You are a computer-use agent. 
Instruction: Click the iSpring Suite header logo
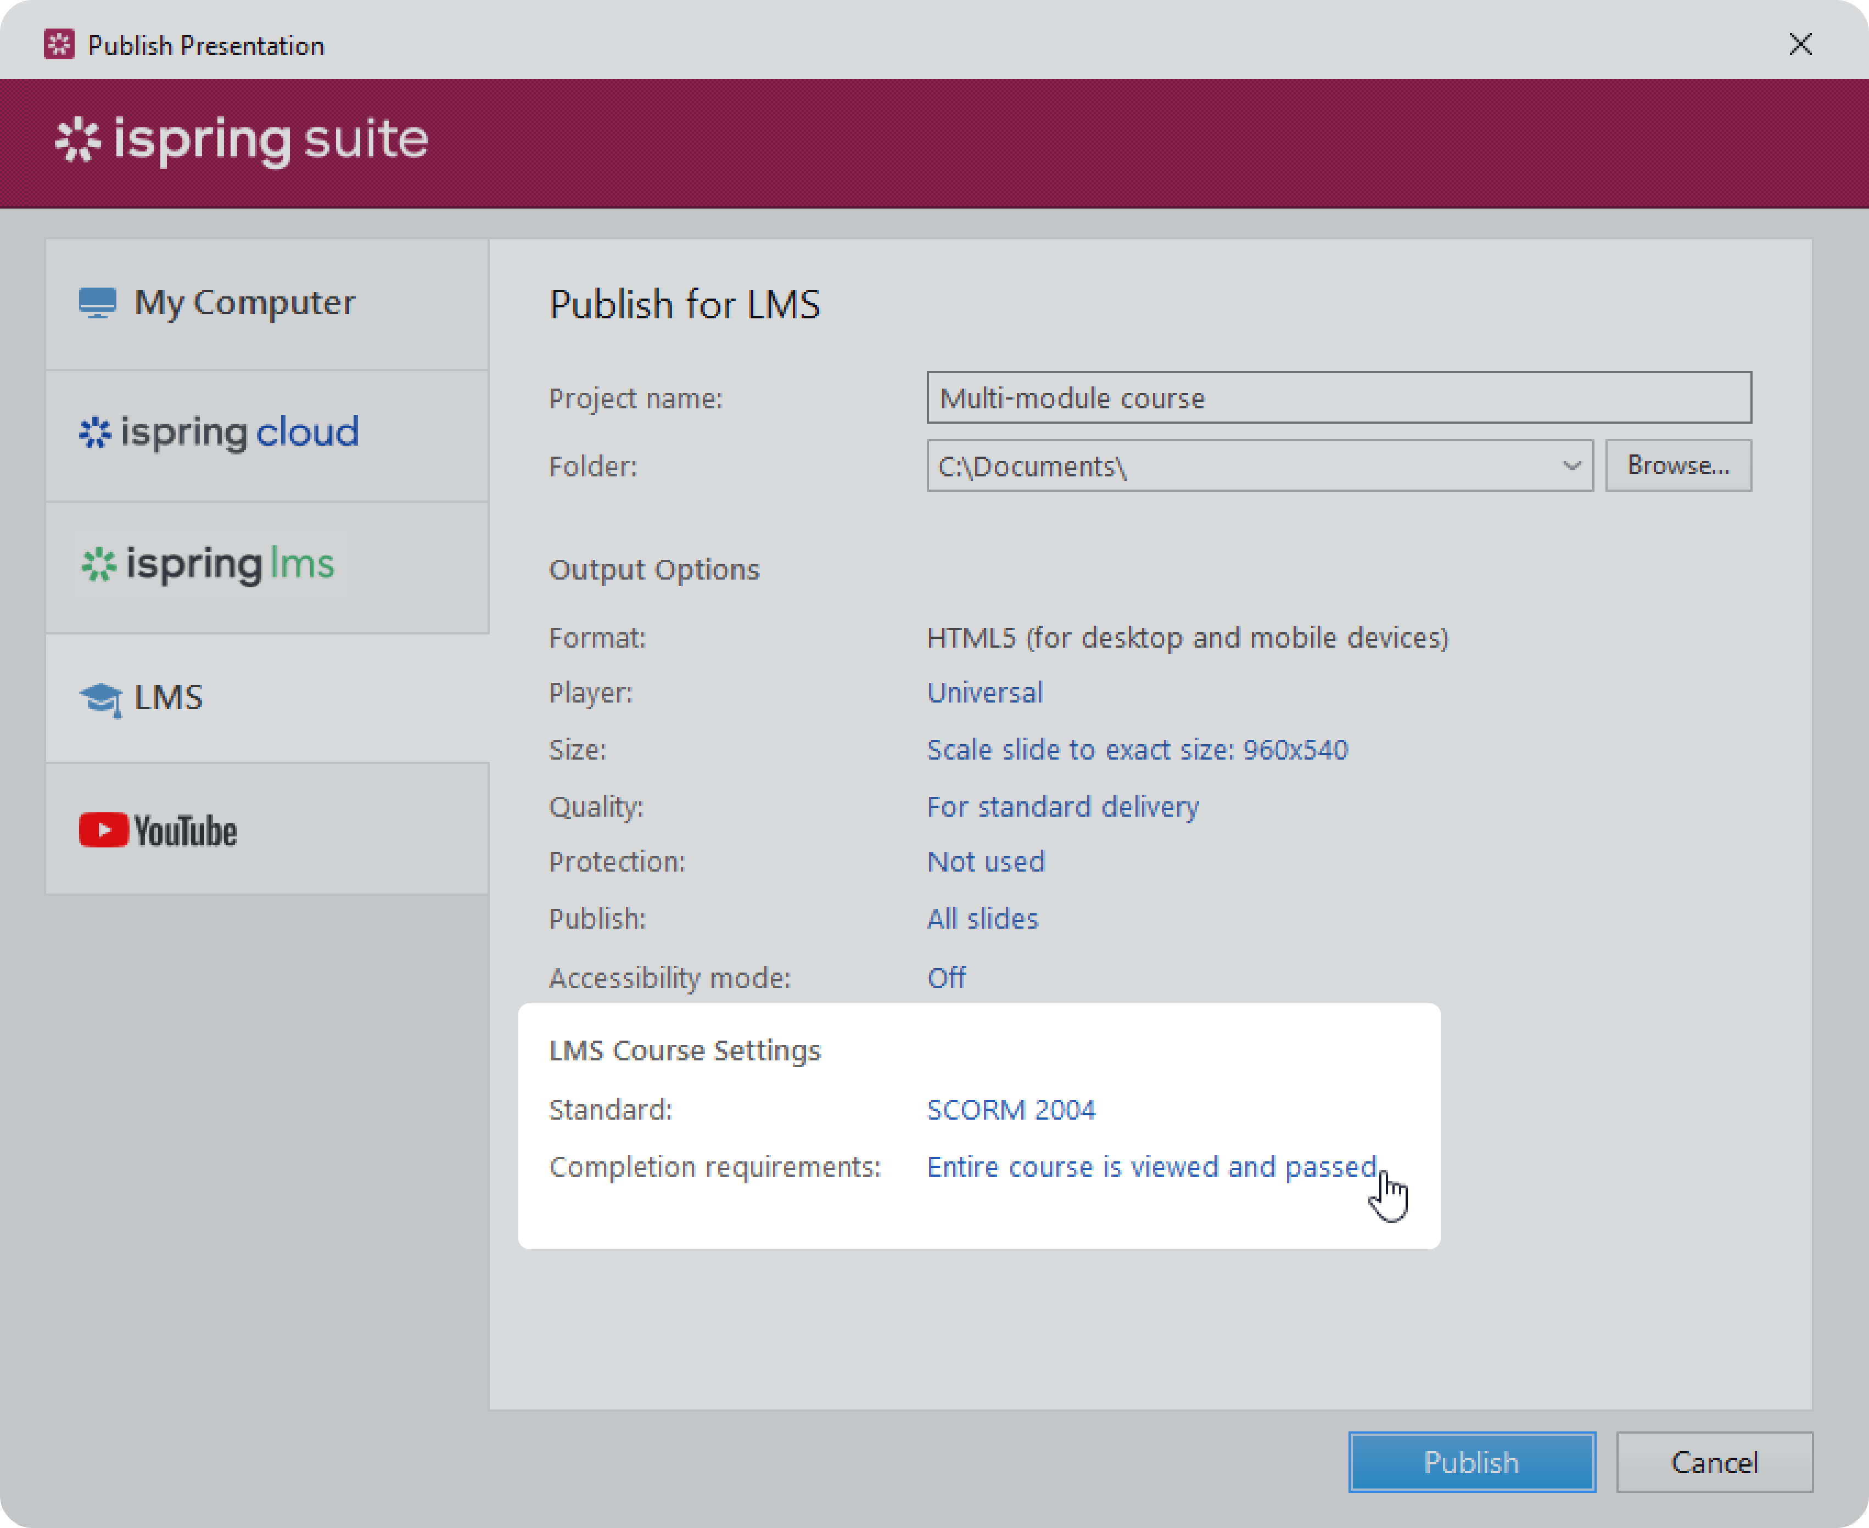click(x=241, y=140)
